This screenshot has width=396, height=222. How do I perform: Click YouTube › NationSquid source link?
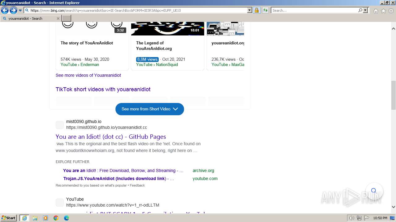(x=157, y=64)
